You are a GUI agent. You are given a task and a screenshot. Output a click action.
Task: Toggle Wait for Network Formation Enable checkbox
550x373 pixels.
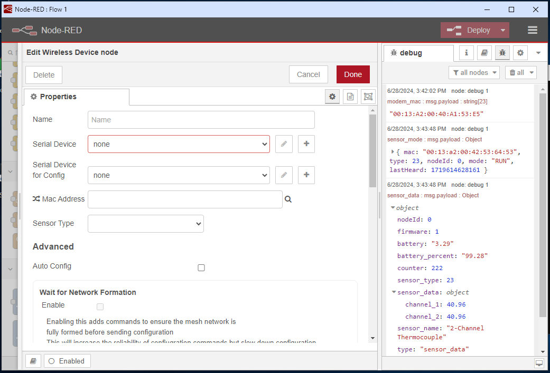point(100,307)
